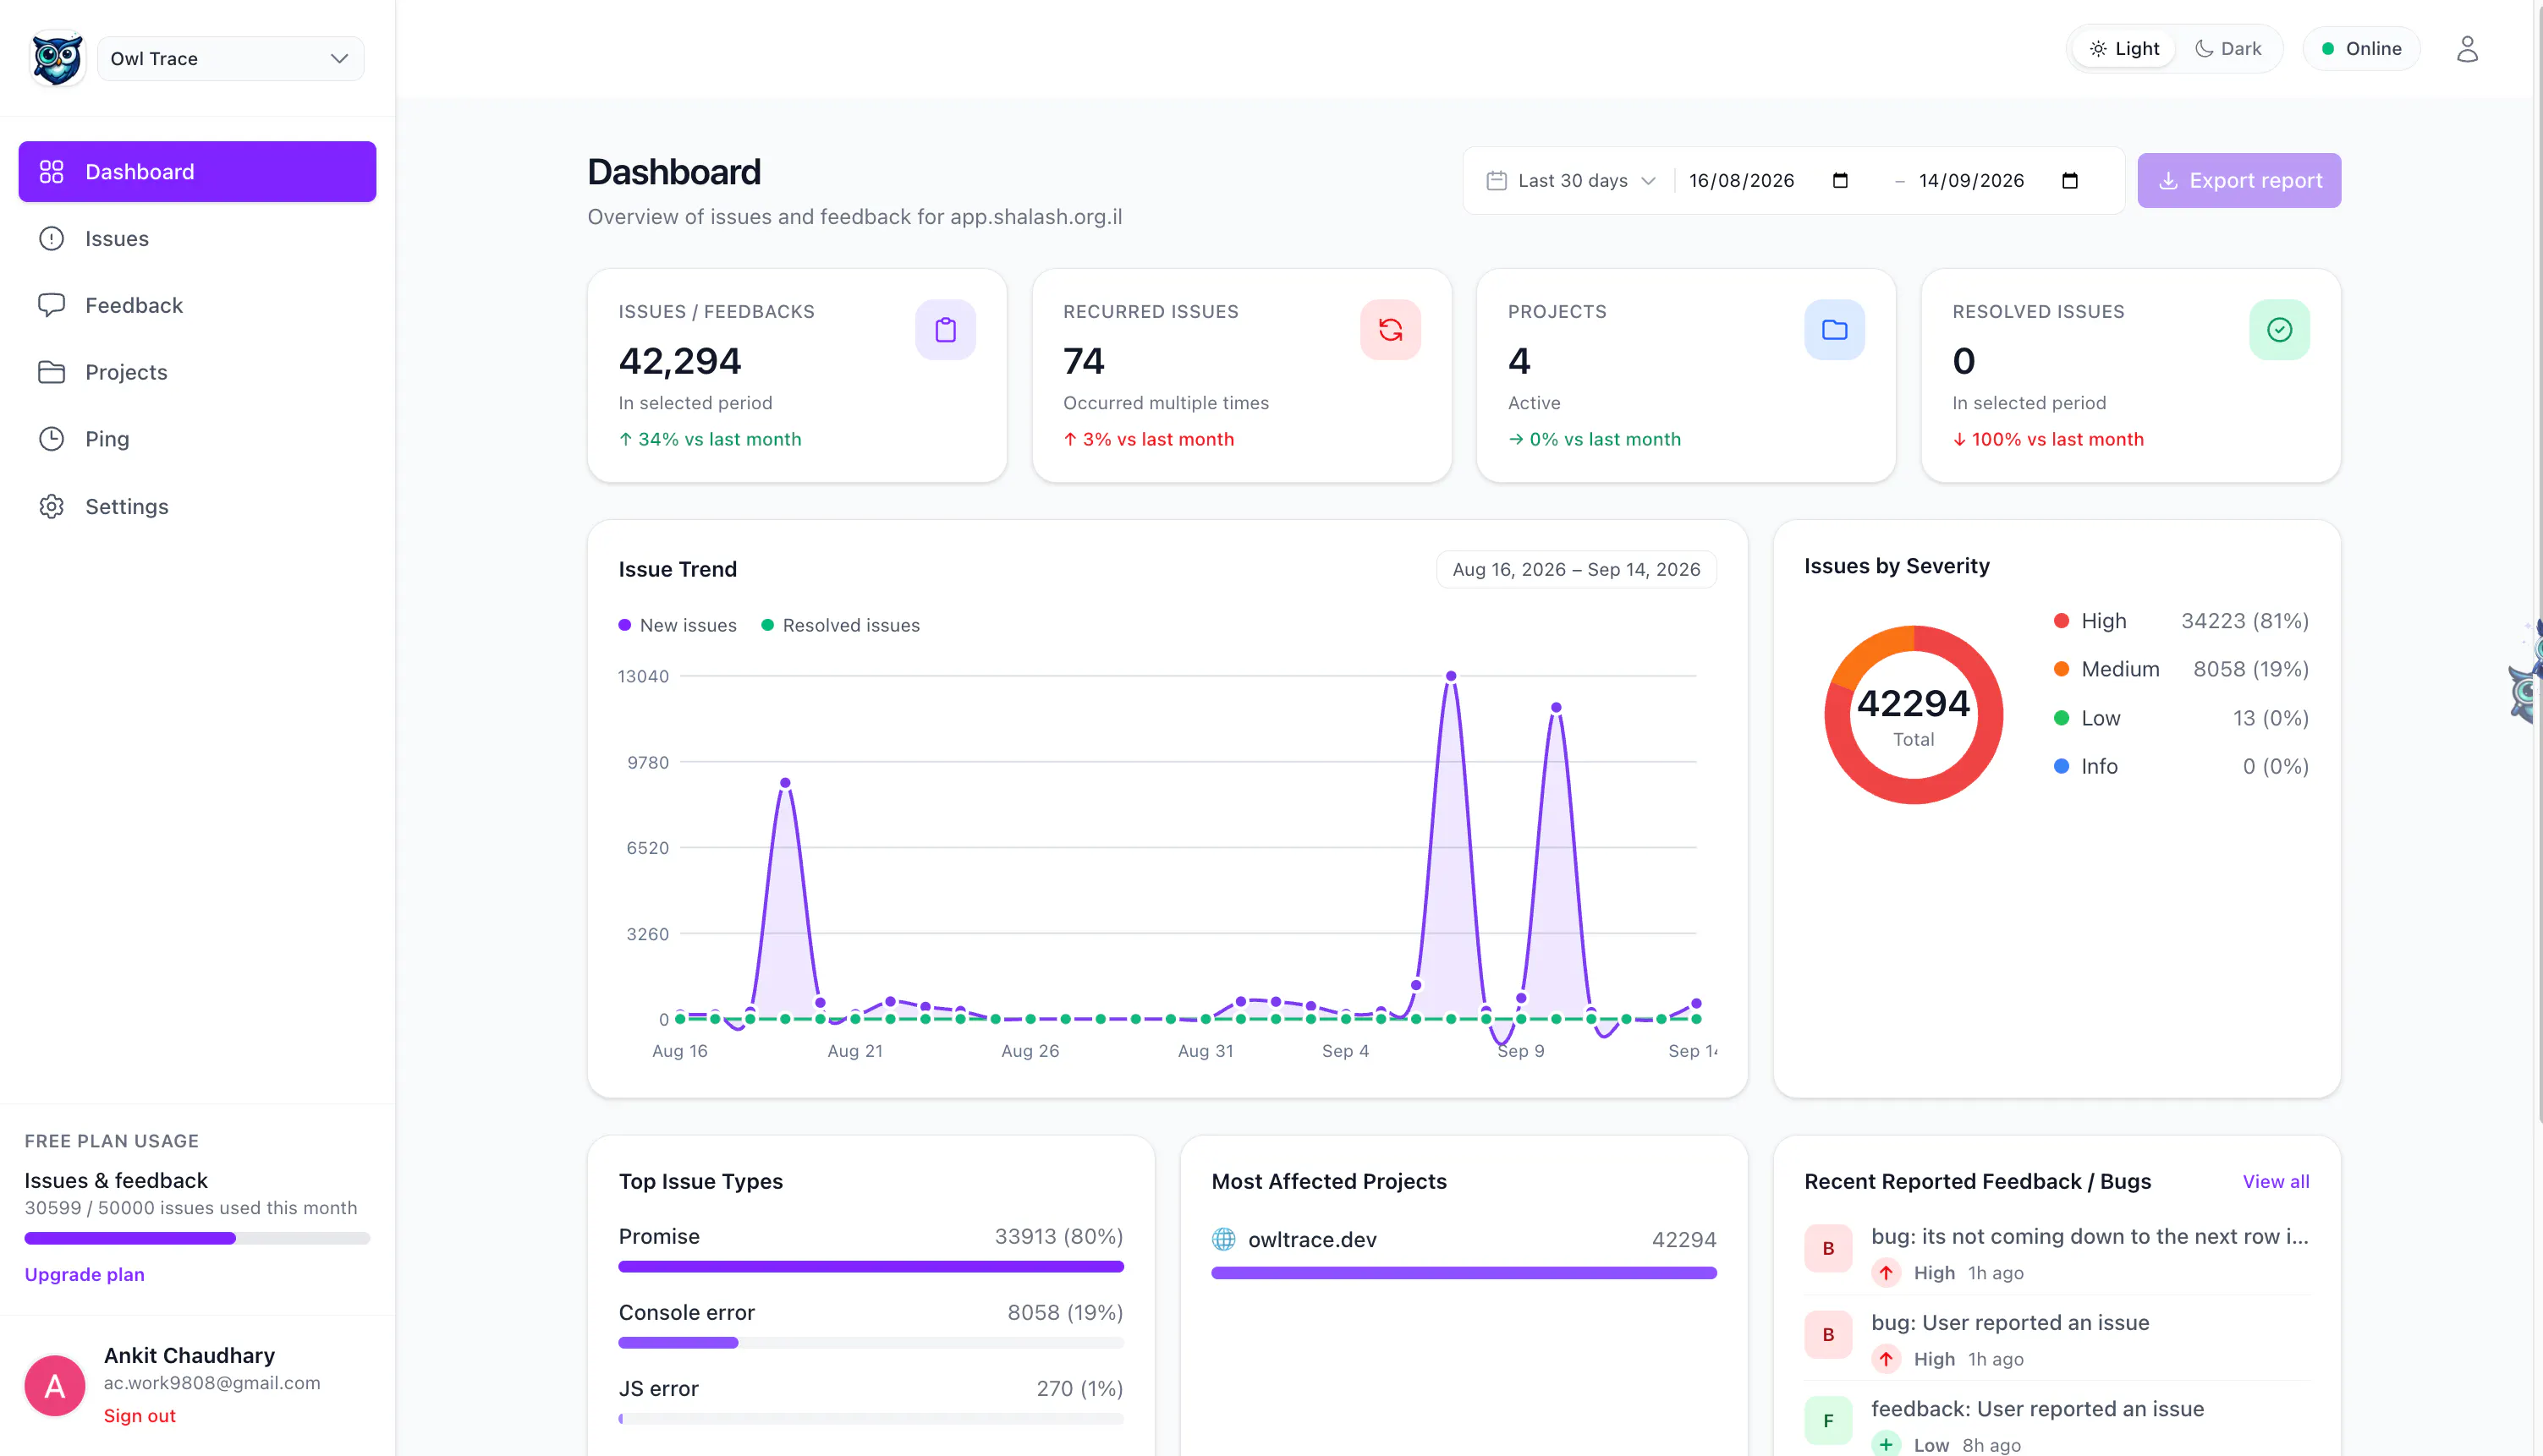The height and width of the screenshot is (1456, 2543).
Task: Click the start date field 16/08/2026
Action: (1770, 181)
